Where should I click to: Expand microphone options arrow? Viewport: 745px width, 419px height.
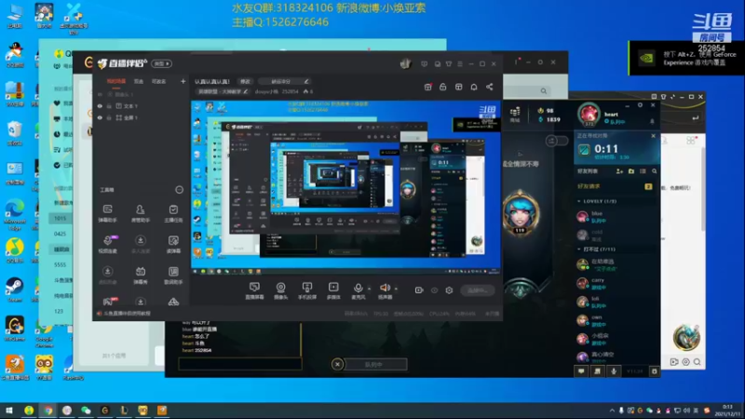tap(369, 289)
